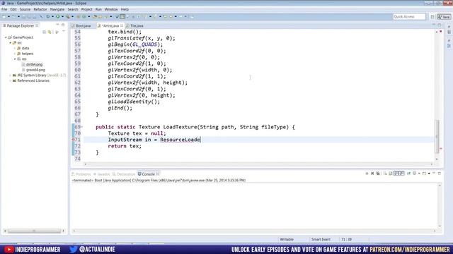Fold the LoadTexture method at line 69
This screenshot has height=254, width=453.
coord(82,127)
